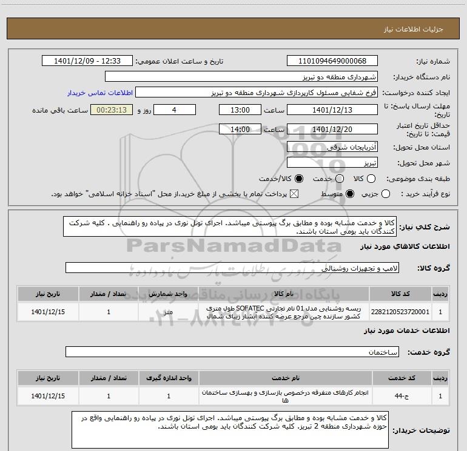Choose the جزیی purchase process option
The image size is (467, 451).
click(x=386, y=194)
